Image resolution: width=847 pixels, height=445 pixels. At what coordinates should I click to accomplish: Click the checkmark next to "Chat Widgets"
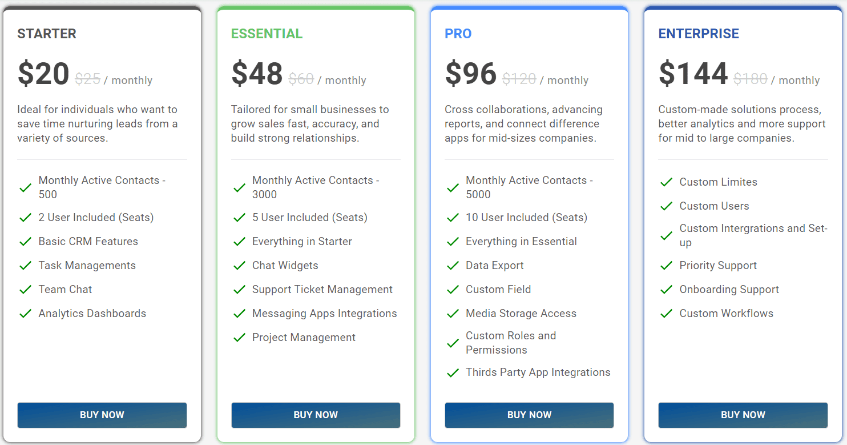pyautogui.click(x=239, y=266)
